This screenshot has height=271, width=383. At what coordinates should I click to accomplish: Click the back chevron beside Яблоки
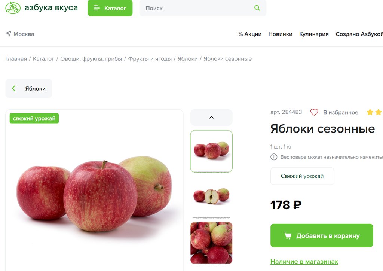coord(14,88)
